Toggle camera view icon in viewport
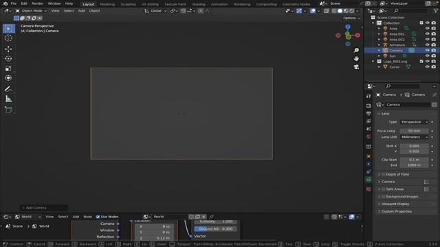Screen dimensions: 440x247 click(356, 67)
